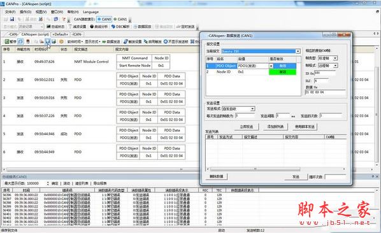This screenshot has width=381, height=233.
Task: Select the CAN0 channel radio button
Action: coord(104,19)
